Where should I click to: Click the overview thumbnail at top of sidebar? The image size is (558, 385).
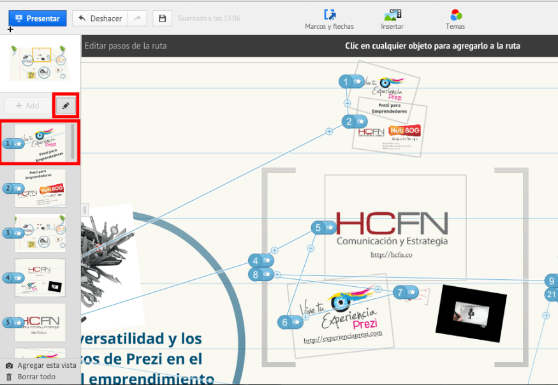(x=40, y=63)
